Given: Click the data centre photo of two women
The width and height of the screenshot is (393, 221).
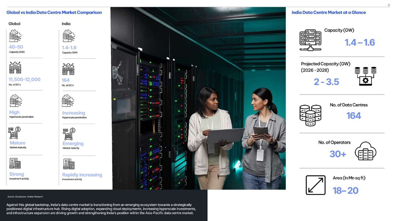Looking at the screenshot, I should click(198, 98).
